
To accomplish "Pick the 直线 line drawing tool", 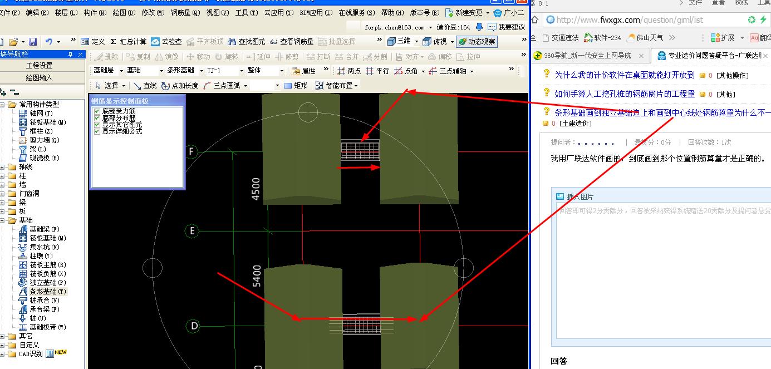I will pos(145,86).
